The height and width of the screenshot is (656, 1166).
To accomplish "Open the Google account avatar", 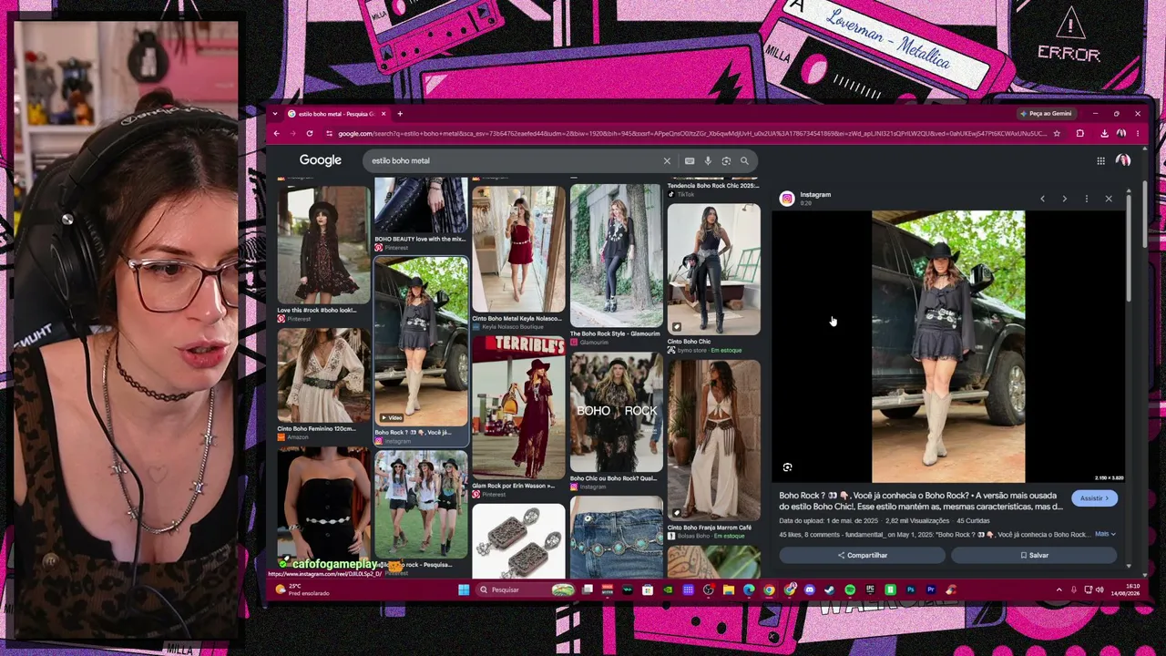I will 1123,160.
